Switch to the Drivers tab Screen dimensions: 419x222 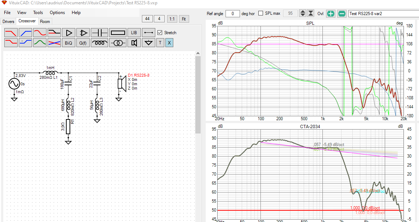click(x=8, y=21)
